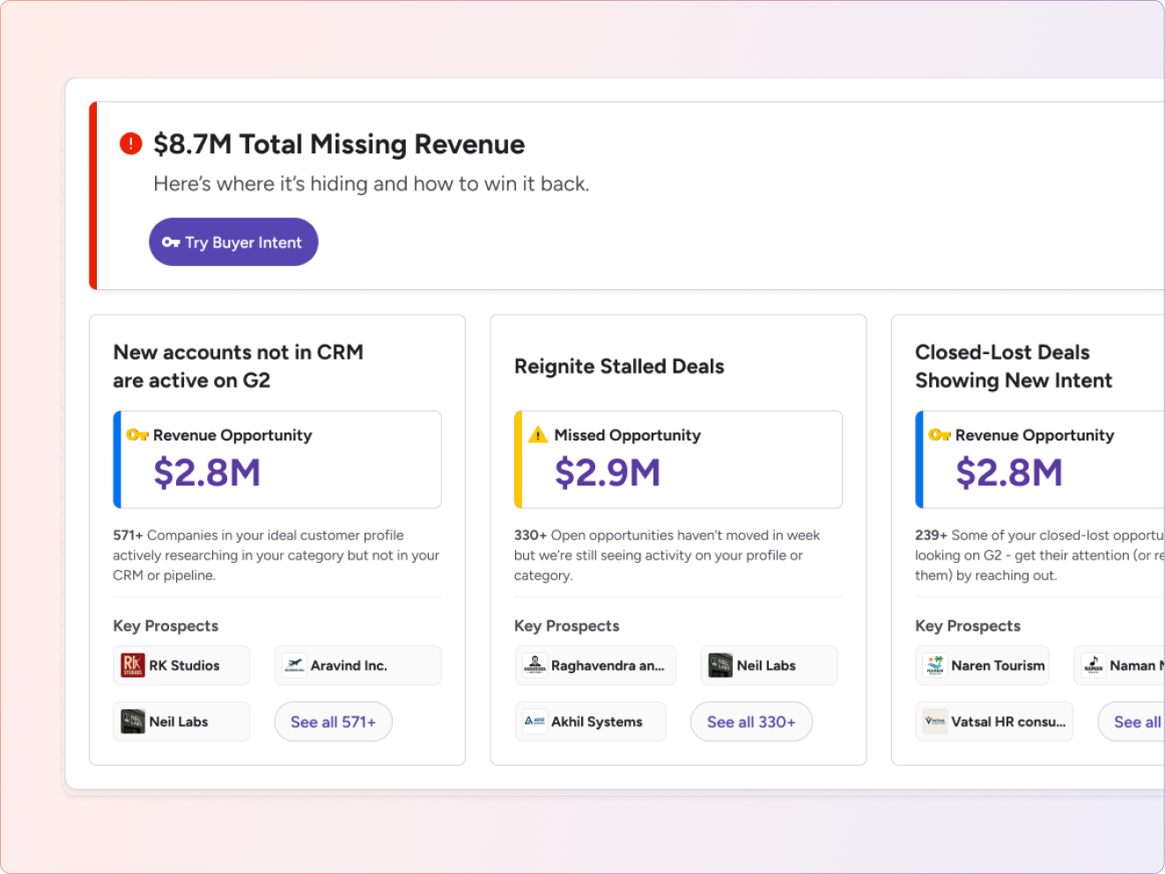Open See all 571+ prospects link

[x=333, y=722]
